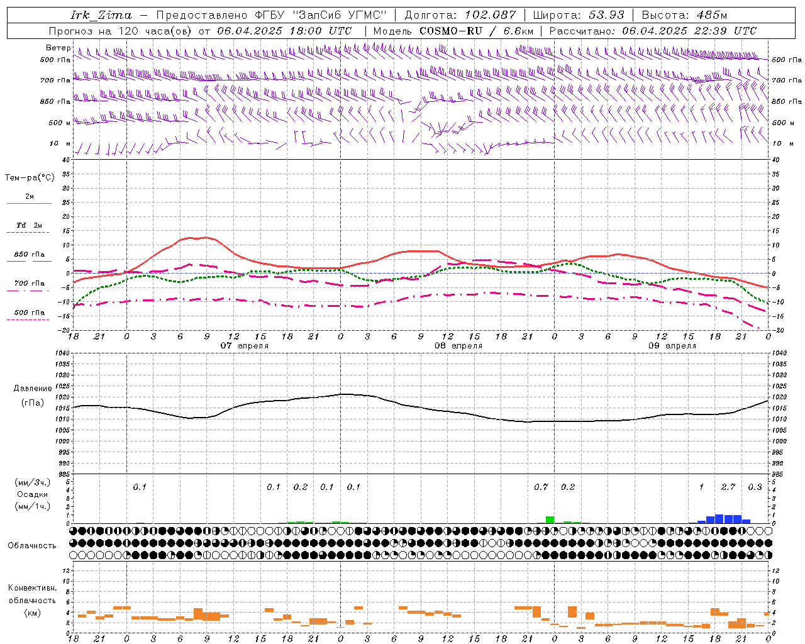
Task: Click the "Рассчитано: 06.04.2025 22:39 UTC" timestamp
Action: point(653,31)
